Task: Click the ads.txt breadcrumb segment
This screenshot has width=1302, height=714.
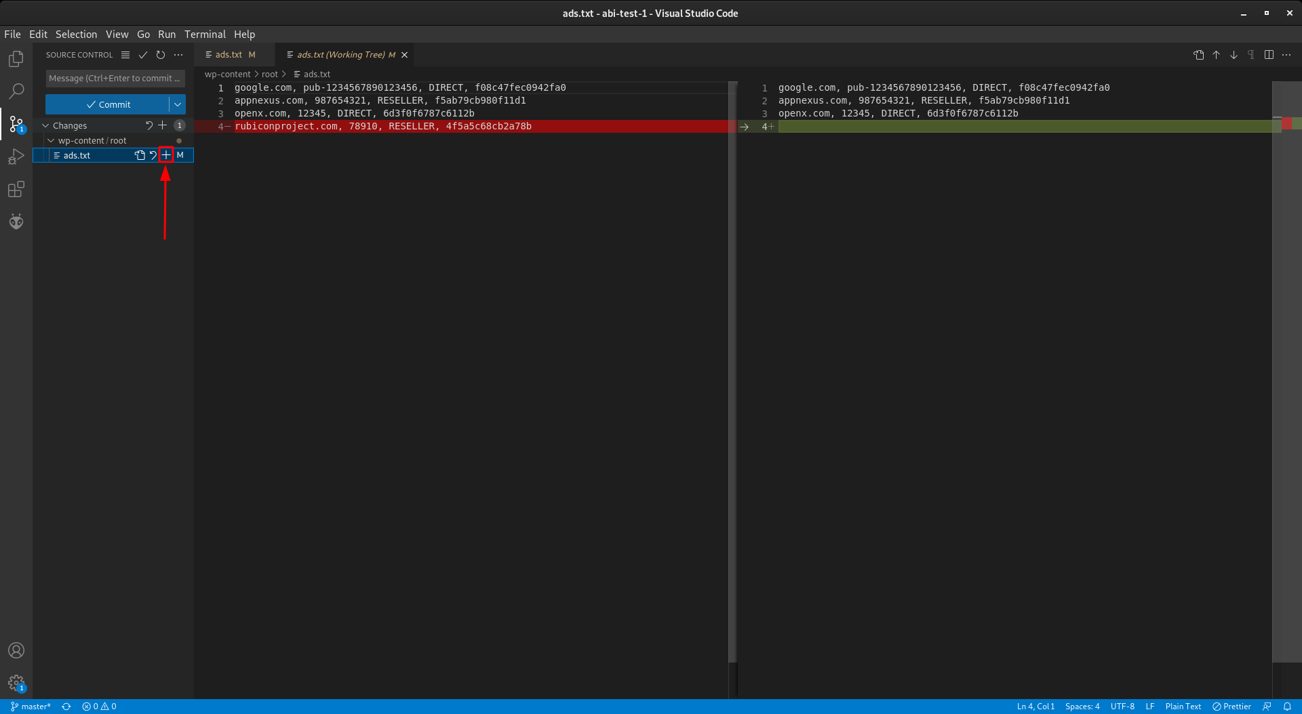Action: tap(312, 75)
